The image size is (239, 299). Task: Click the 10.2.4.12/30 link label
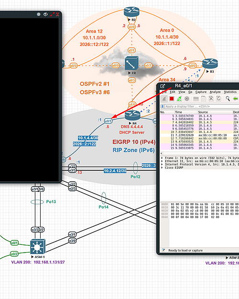click(115, 171)
